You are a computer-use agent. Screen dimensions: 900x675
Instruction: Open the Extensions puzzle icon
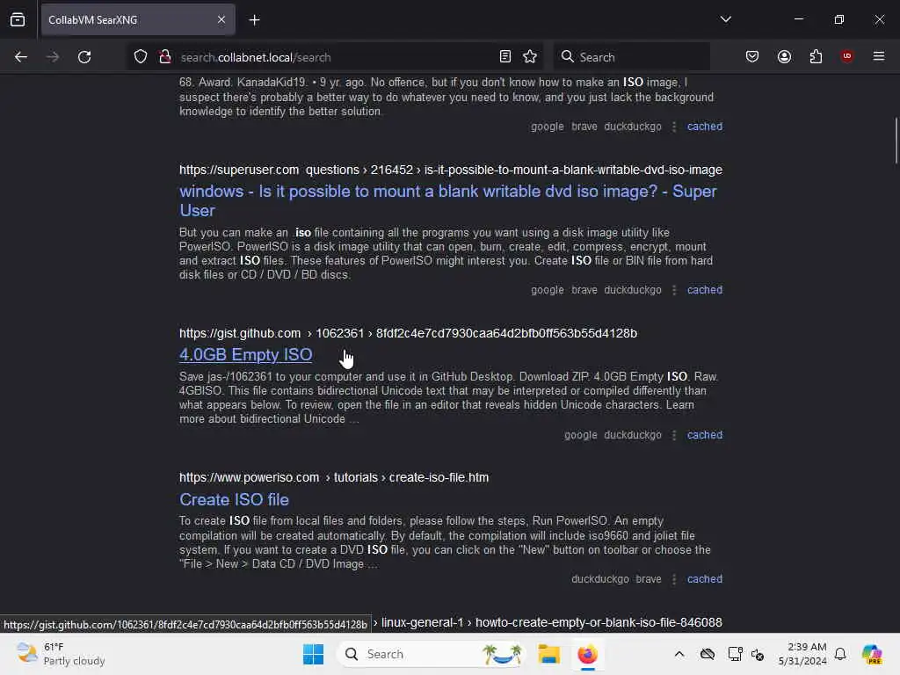coord(816,57)
